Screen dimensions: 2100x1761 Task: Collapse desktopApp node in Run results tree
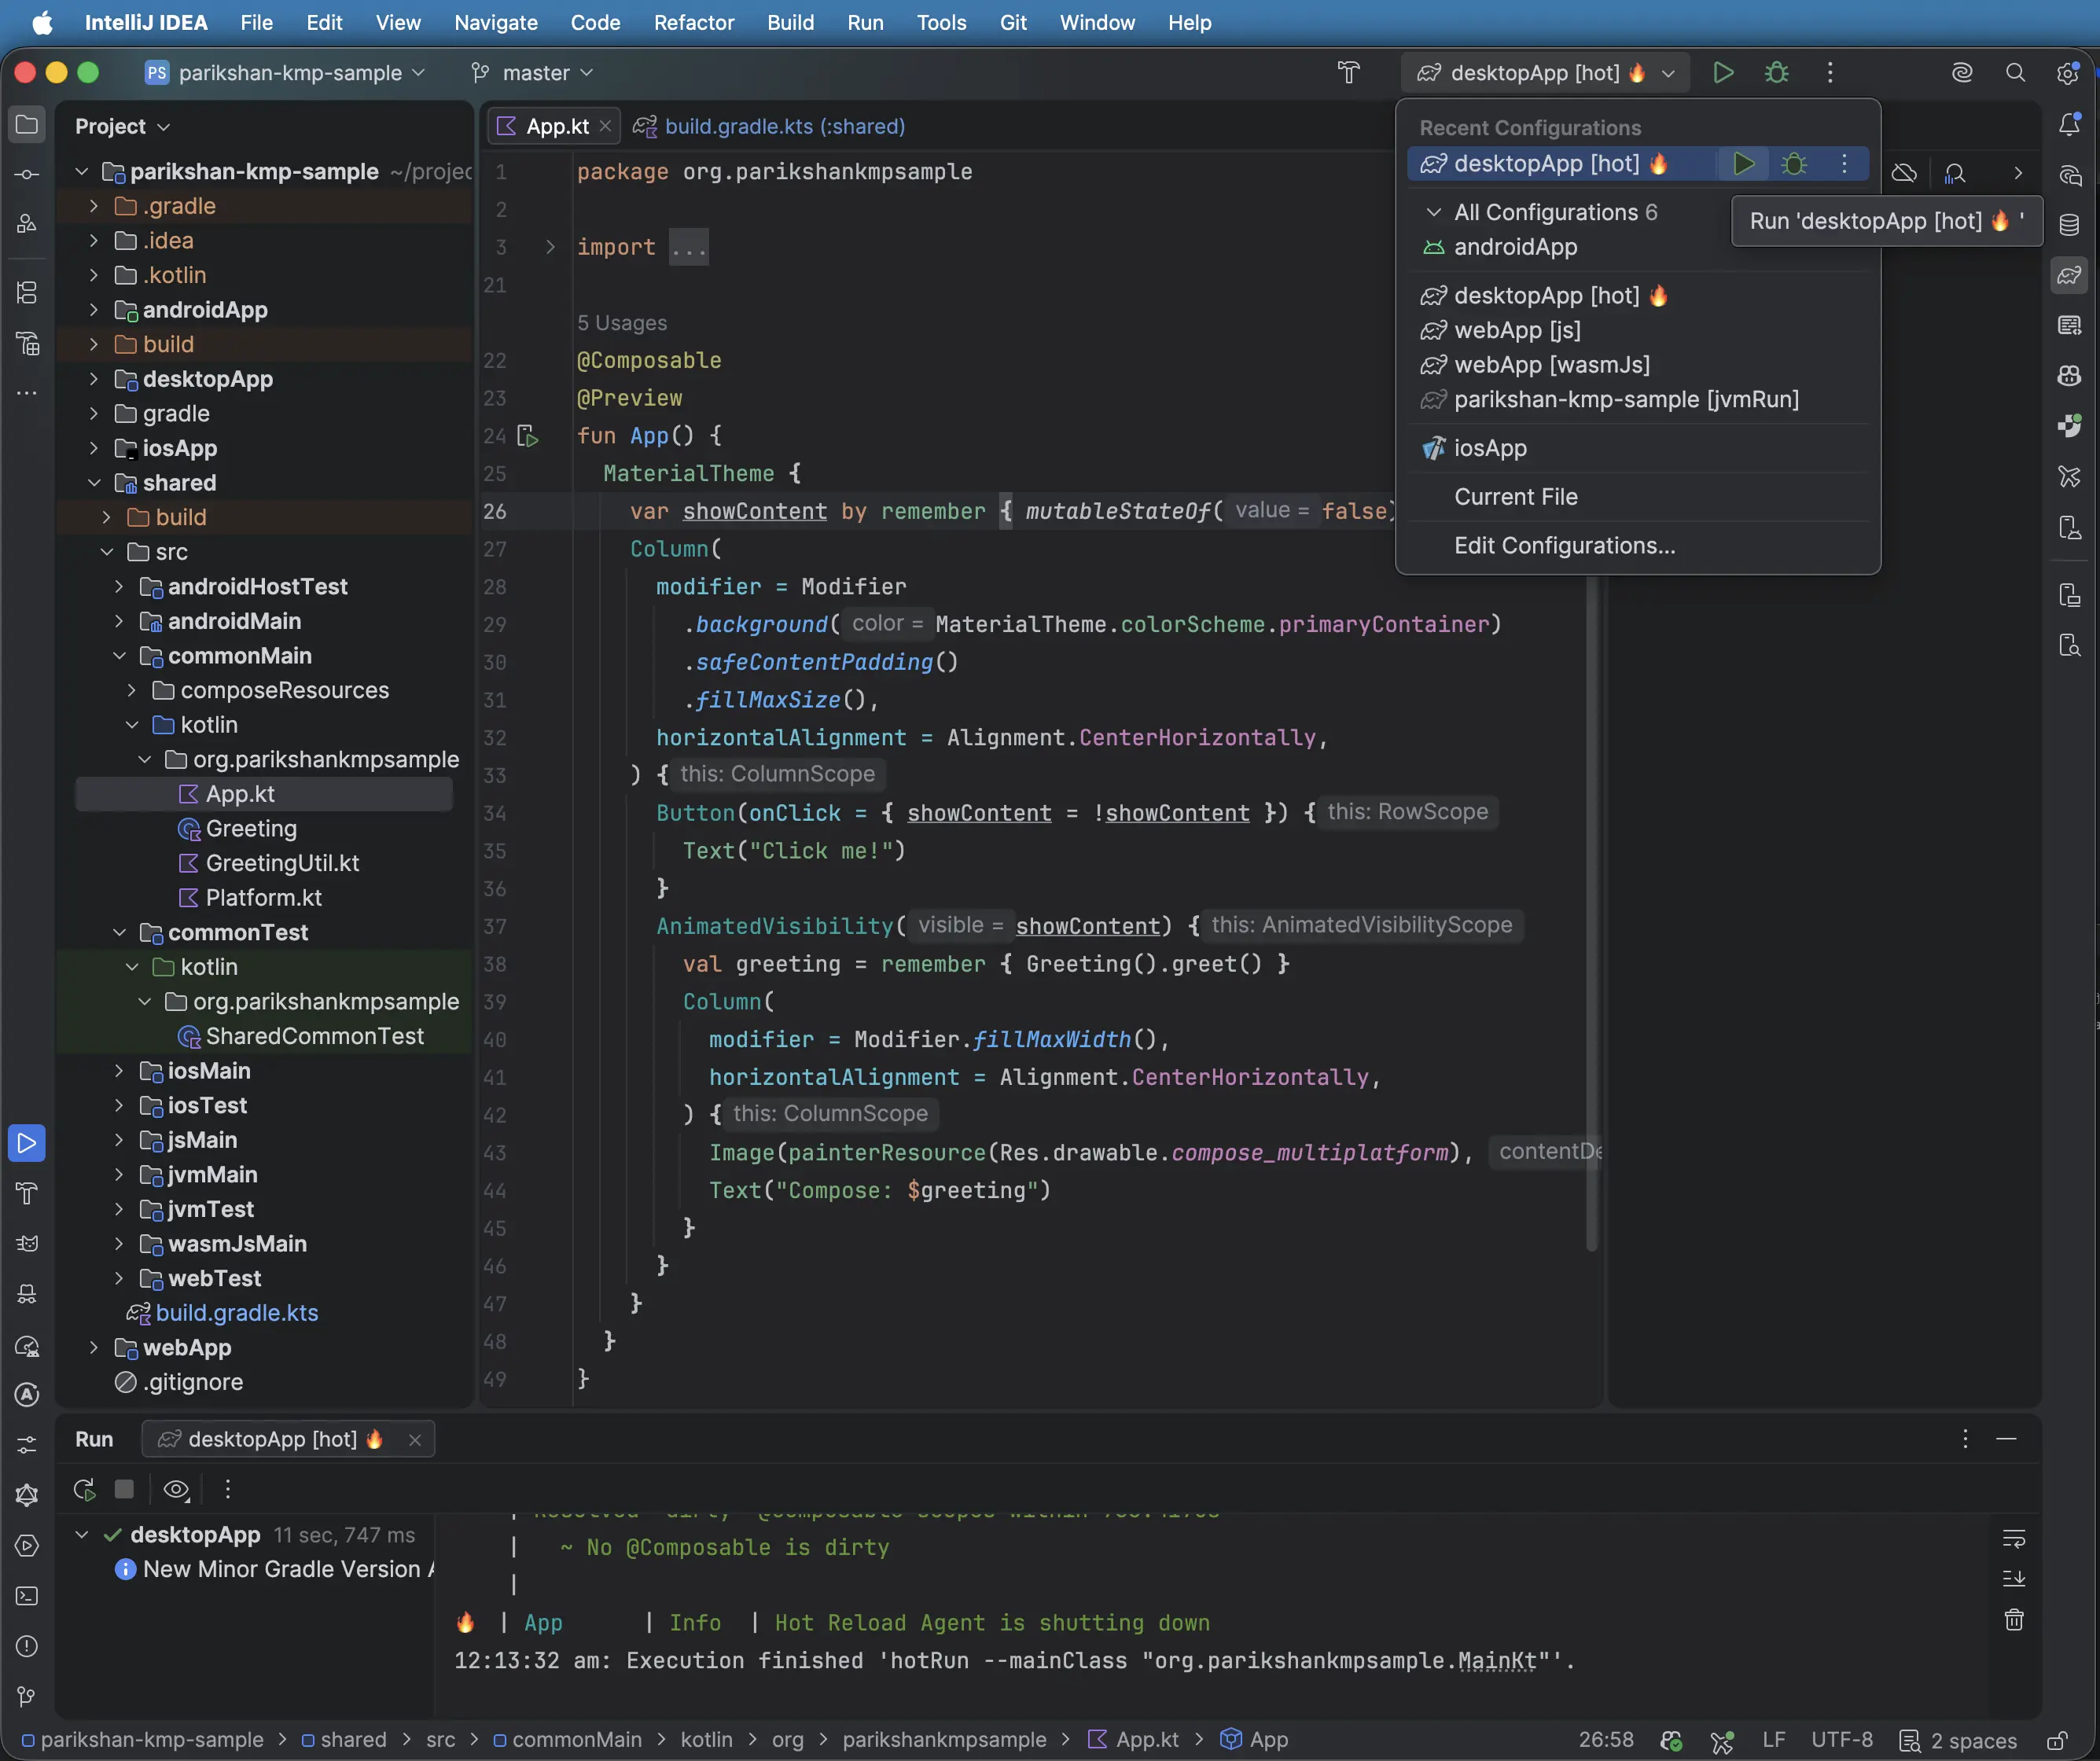[82, 1535]
